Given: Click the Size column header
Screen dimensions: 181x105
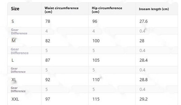Looking at the screenshot, I should coord(15,9).
